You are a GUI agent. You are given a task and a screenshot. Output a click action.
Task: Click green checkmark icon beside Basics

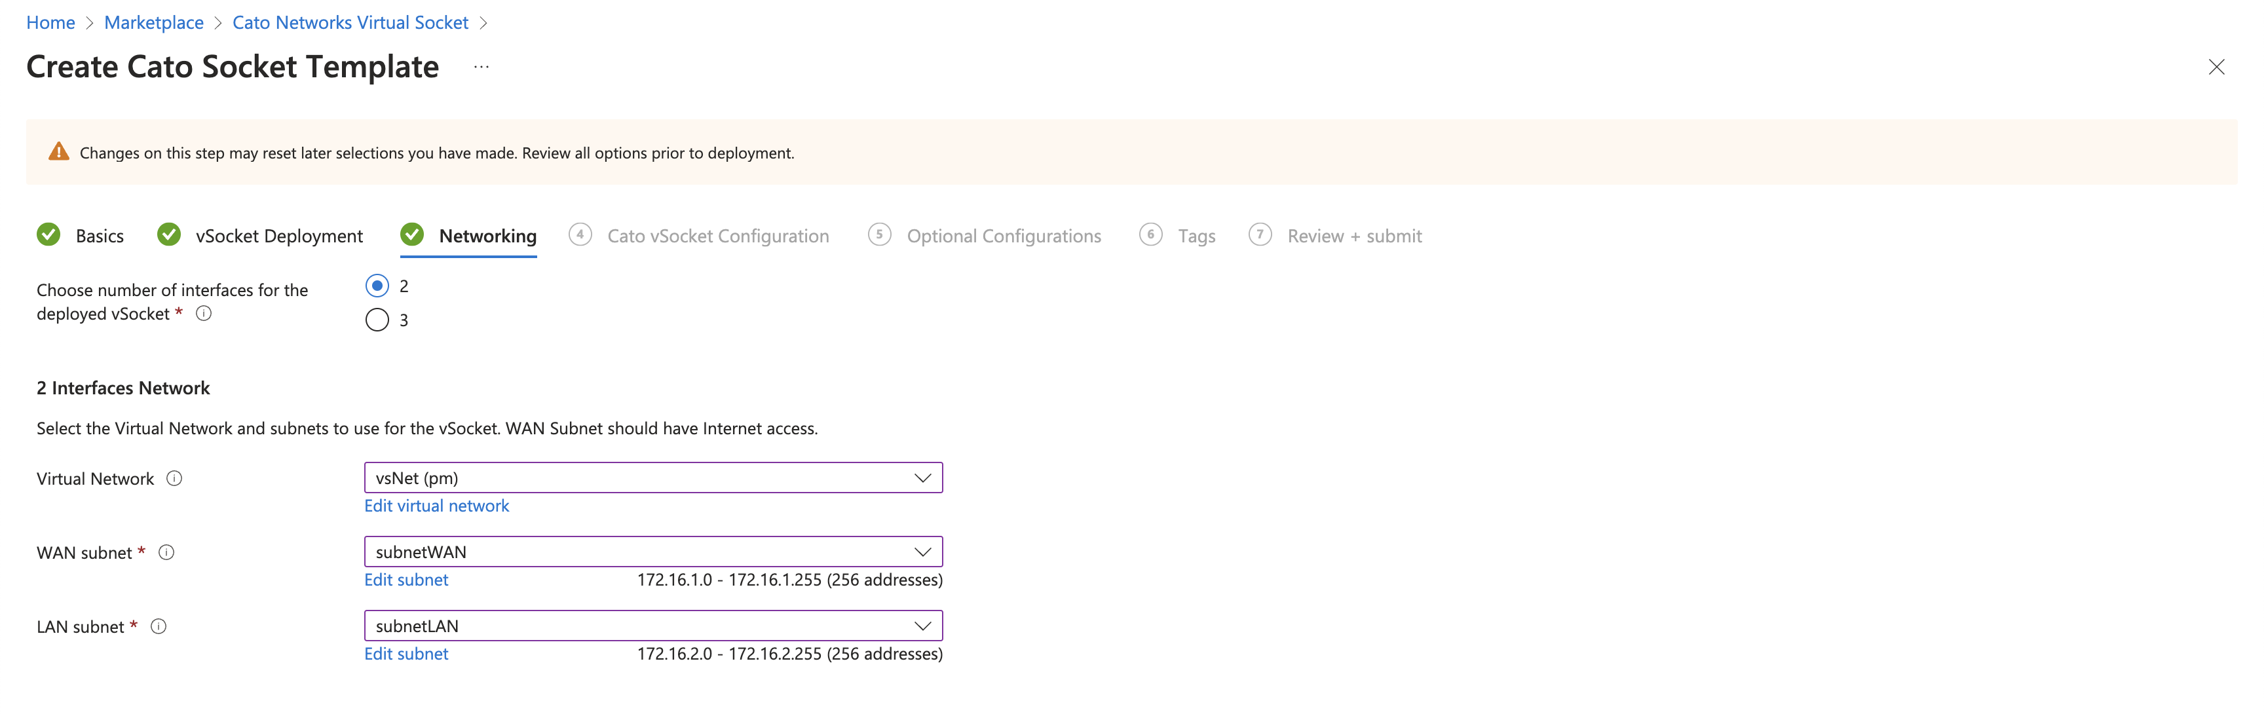click(x=48, y=235)
